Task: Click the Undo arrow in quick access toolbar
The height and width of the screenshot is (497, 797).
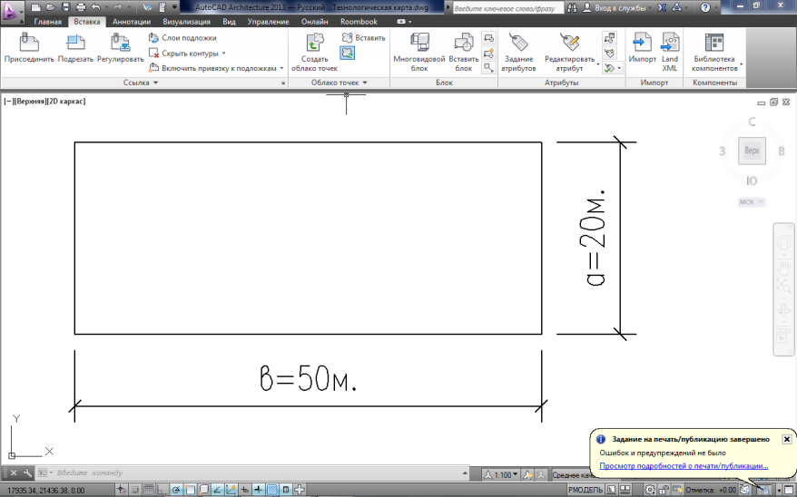Action: pos(95,7)
